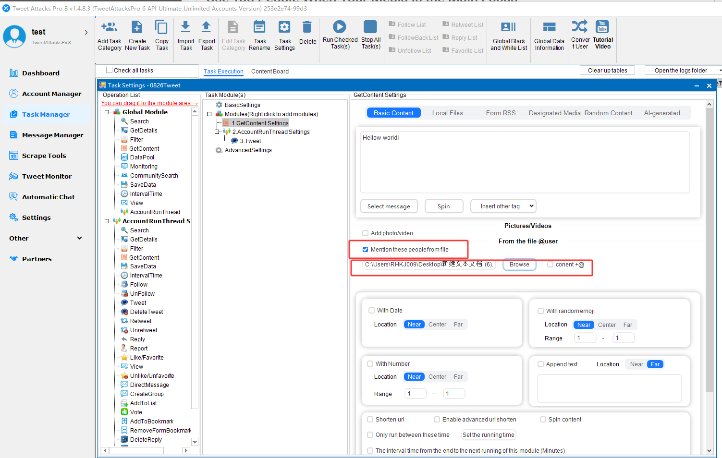Collapse the Global Module tree group

(107, 112)
